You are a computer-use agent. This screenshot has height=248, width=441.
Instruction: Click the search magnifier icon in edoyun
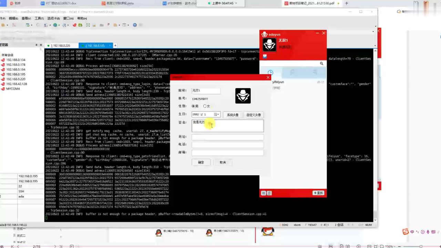pyautogui.click(x=321, y=63)
